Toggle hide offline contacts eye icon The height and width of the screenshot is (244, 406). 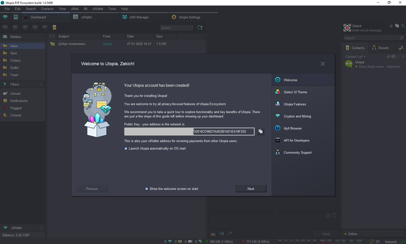point(388,56)
